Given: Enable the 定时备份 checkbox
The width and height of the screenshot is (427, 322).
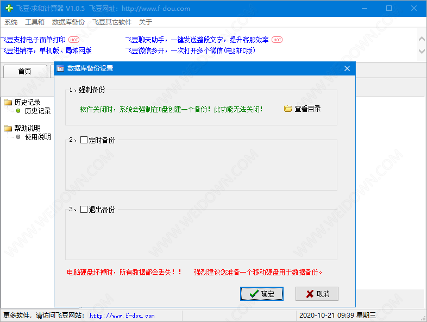Looking at the screenshot, I should pos(84,140).
